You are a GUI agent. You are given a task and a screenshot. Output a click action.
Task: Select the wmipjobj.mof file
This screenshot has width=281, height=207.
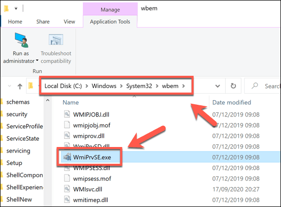(91, 125)
